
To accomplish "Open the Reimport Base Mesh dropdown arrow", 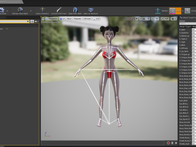I will click(31, 11).
